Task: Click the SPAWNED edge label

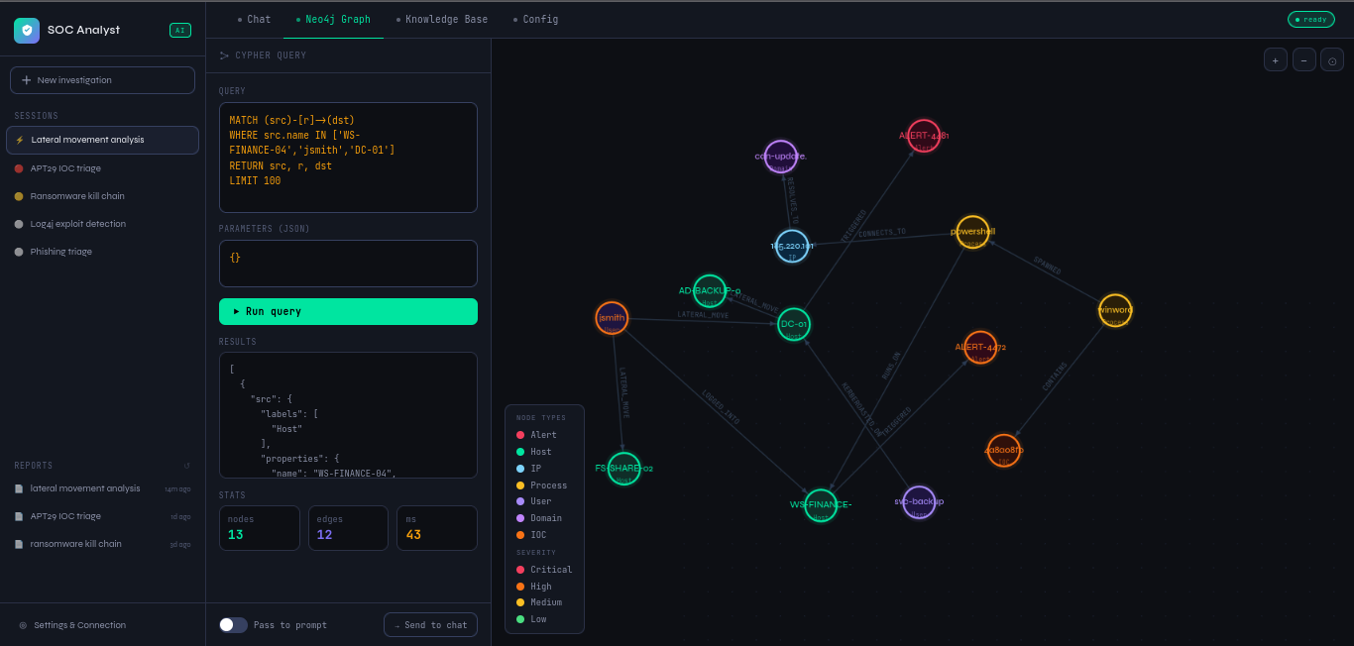Action: tap(1048, 266)
